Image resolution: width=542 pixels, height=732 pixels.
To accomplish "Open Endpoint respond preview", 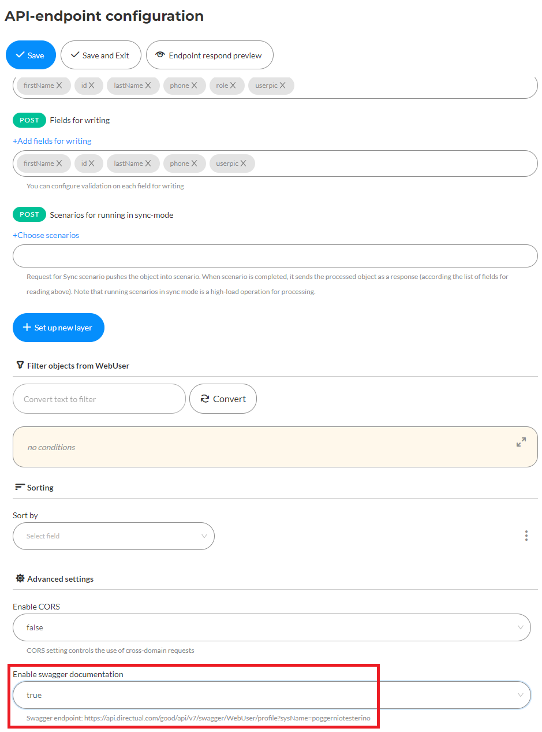I will [210, 55].
